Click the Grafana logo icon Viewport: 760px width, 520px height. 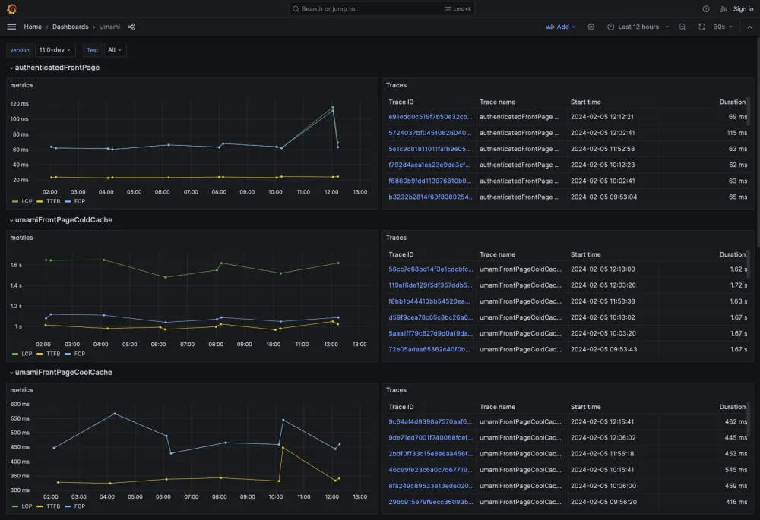(x=11, y=9)
